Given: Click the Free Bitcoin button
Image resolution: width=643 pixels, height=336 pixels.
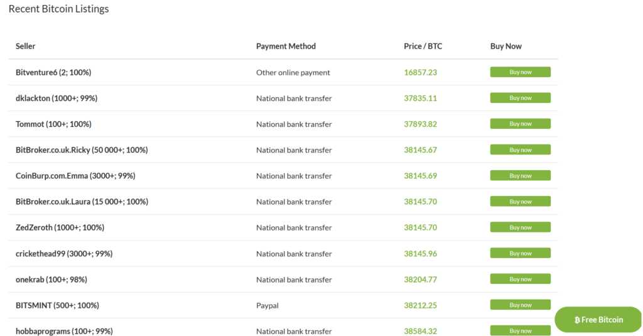Looking at the screenshot, I should (598, 320).
